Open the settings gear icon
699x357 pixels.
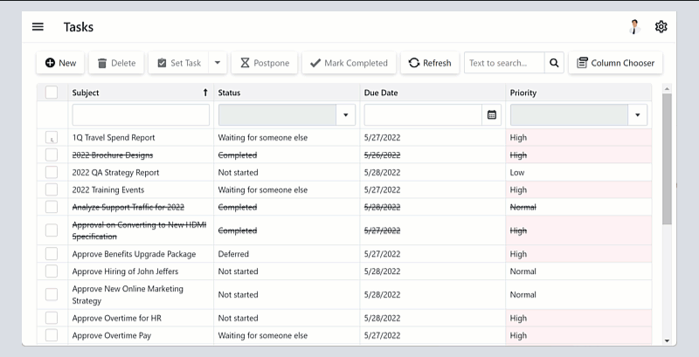tap(661, 27)
